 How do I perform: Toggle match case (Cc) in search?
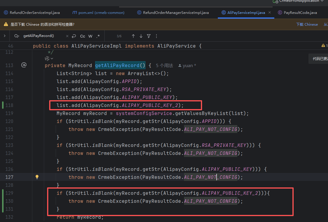click(x=82, y=36)
